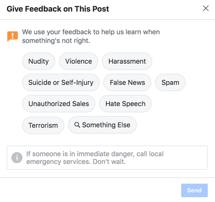The image size is (215, 202).
Task: Click the magnifier icon in Something Else
Action: 77,125
